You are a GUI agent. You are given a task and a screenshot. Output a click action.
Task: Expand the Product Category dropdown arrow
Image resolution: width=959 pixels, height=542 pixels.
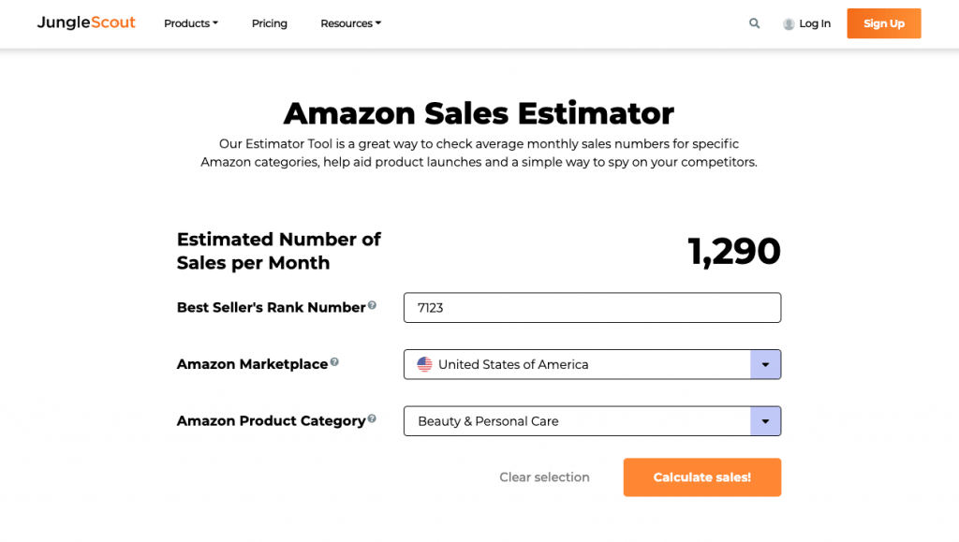(765, 421)
